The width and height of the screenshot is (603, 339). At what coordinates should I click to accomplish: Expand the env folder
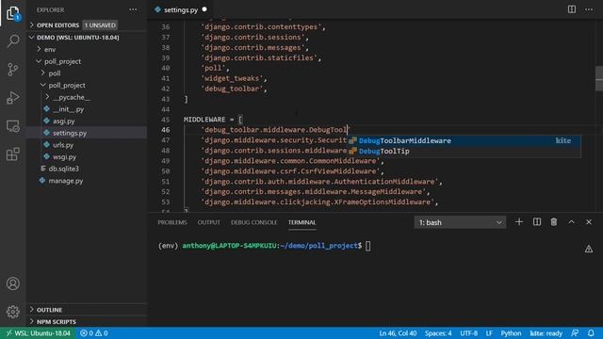(39, 49)
